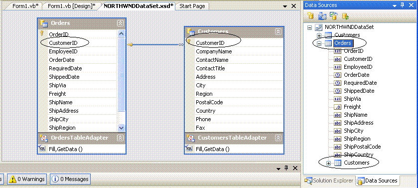Screen dimensions: 418x188
Task: Click the clock icon beside RequiredDate in tree
Action: (337, 83)
